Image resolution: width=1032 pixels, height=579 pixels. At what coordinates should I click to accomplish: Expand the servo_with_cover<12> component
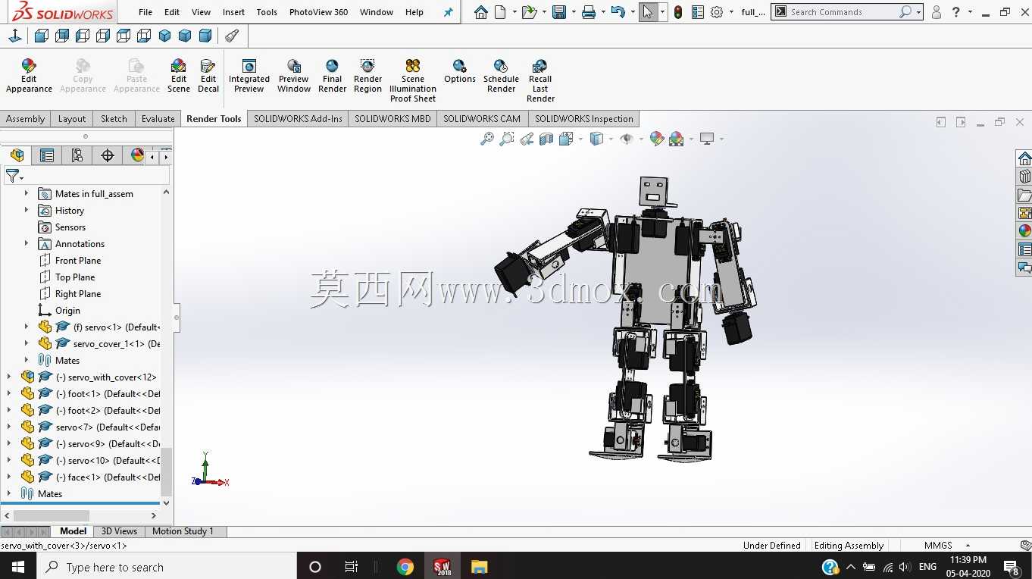point(9,377)
